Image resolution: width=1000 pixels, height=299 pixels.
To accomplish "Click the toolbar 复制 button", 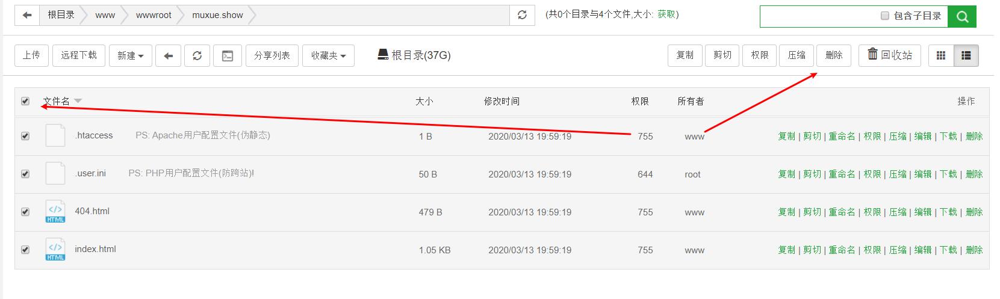I will click(x=685, y=55).
